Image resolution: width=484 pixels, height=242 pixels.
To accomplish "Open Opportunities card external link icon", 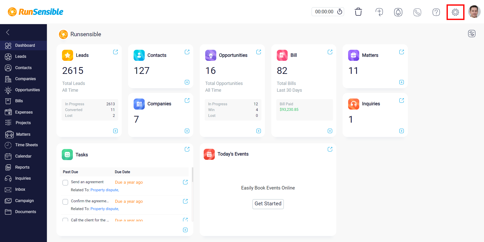I will [259, 52].
